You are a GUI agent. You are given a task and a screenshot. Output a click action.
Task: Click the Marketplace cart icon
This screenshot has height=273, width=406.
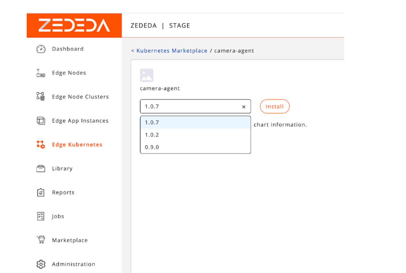(x=41, y=240)
